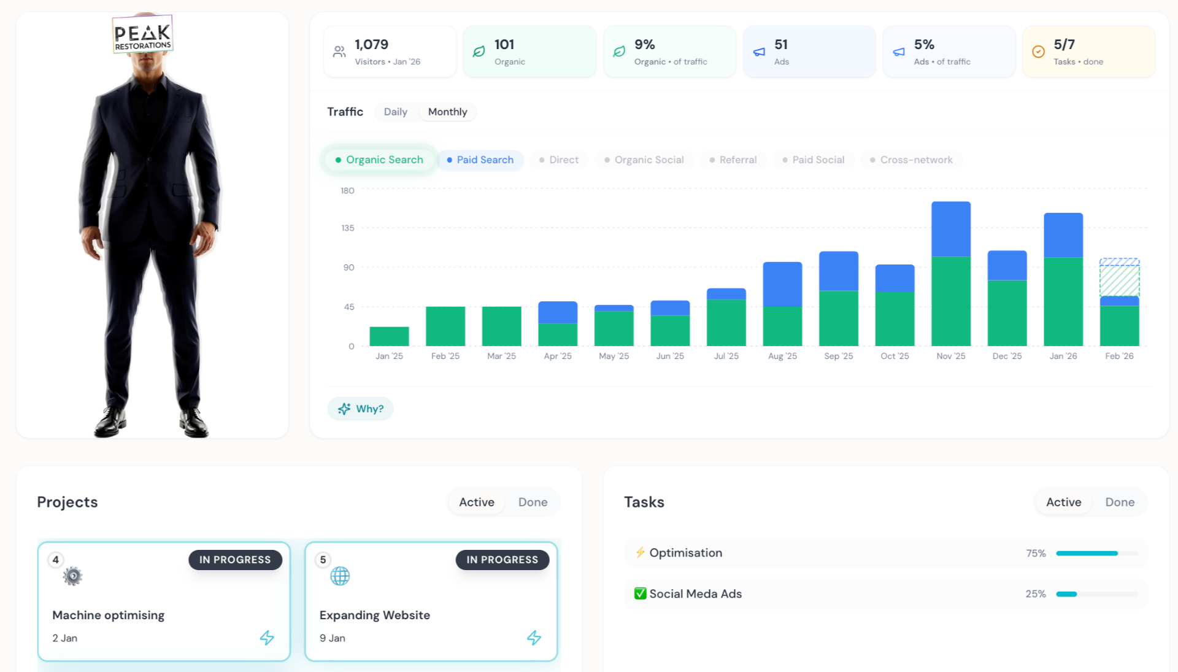
Task: Click lightning bolt on Machine optimising card
Action: tap(267, 638)
